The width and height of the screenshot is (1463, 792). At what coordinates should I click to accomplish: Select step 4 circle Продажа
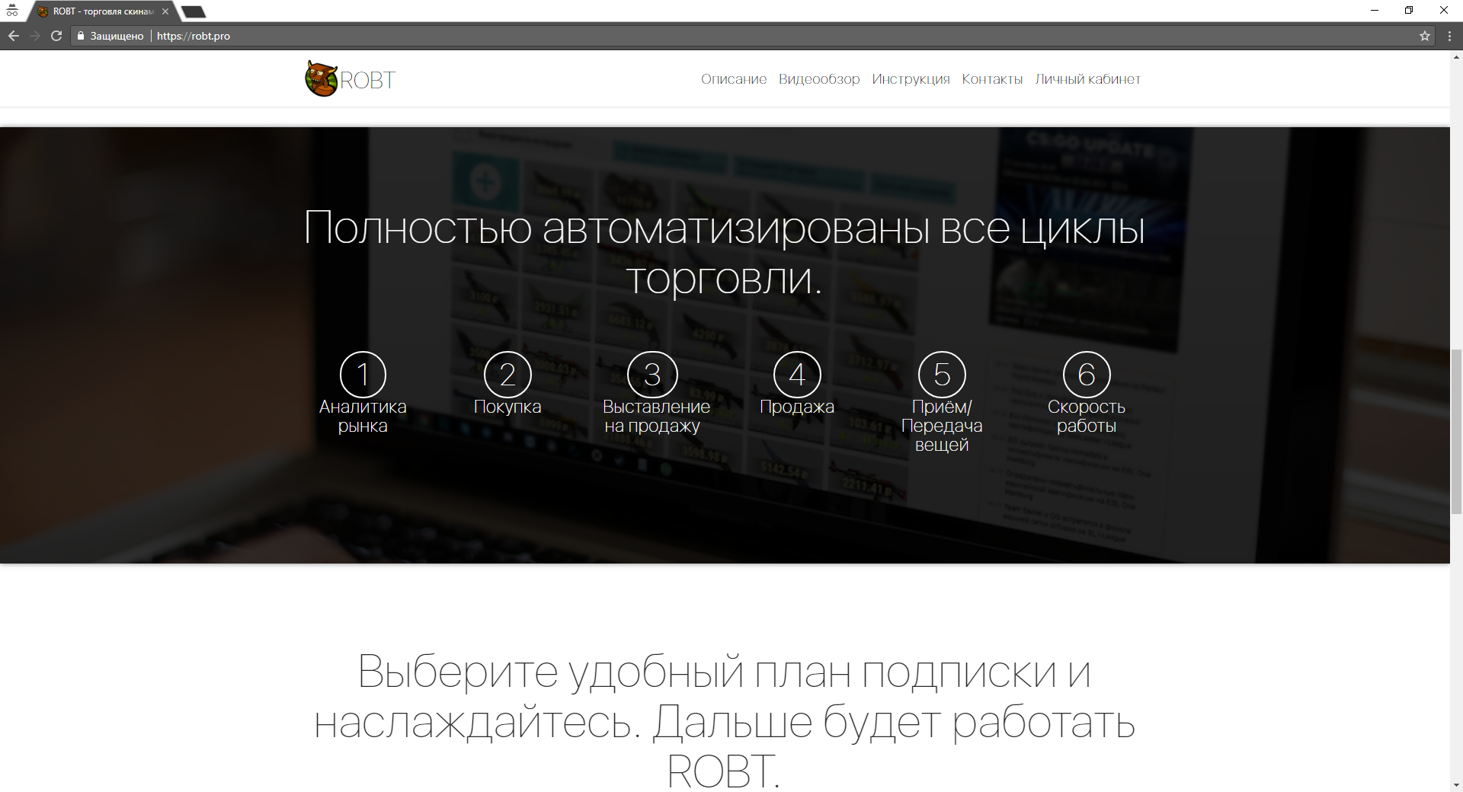(x=797, y=374)
